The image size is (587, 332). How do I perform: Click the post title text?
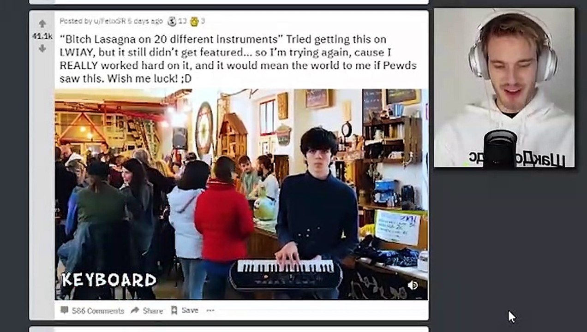pos(238,59)
